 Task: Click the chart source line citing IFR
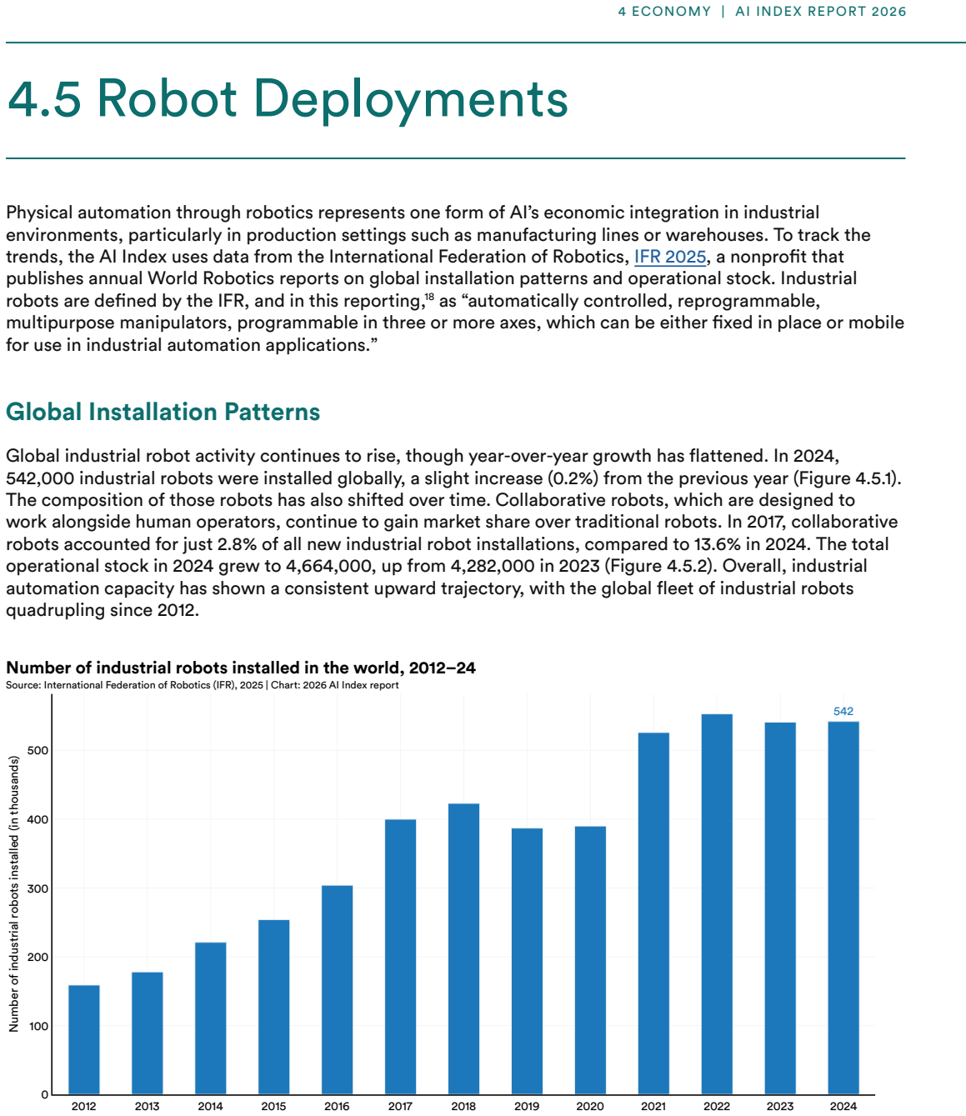coord(203,685)
